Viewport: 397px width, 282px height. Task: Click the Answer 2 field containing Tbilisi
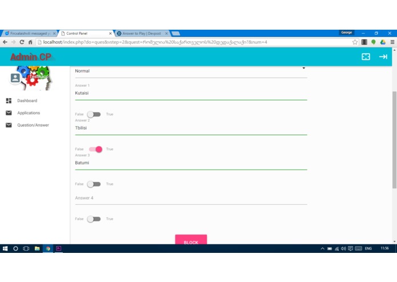coord(191,128)
